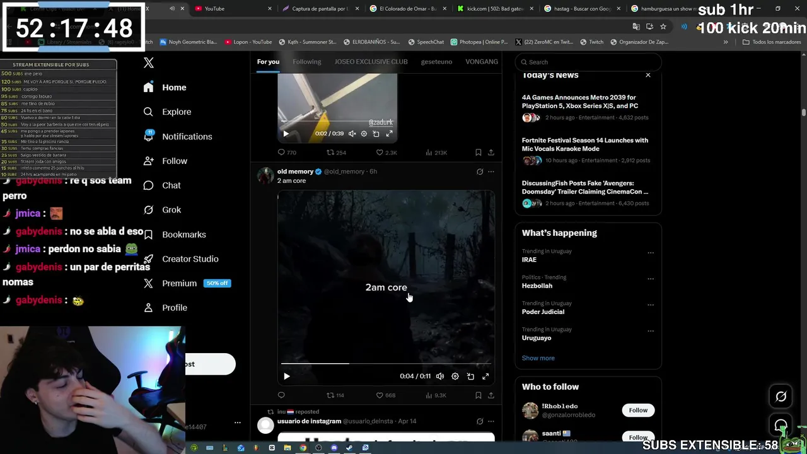Open the Follow item in the sidebar
Image resolution: width=807 pixels, height=454 pixels.
[165, 161]
